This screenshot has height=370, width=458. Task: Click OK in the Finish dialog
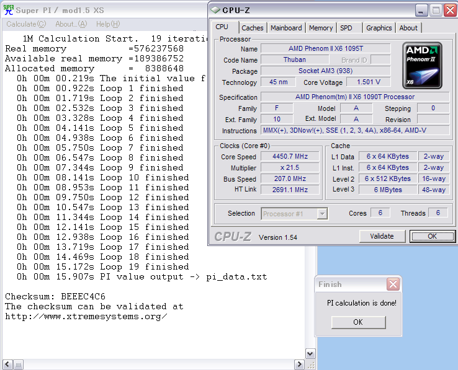pyautogui.click(x=359, y=322)
